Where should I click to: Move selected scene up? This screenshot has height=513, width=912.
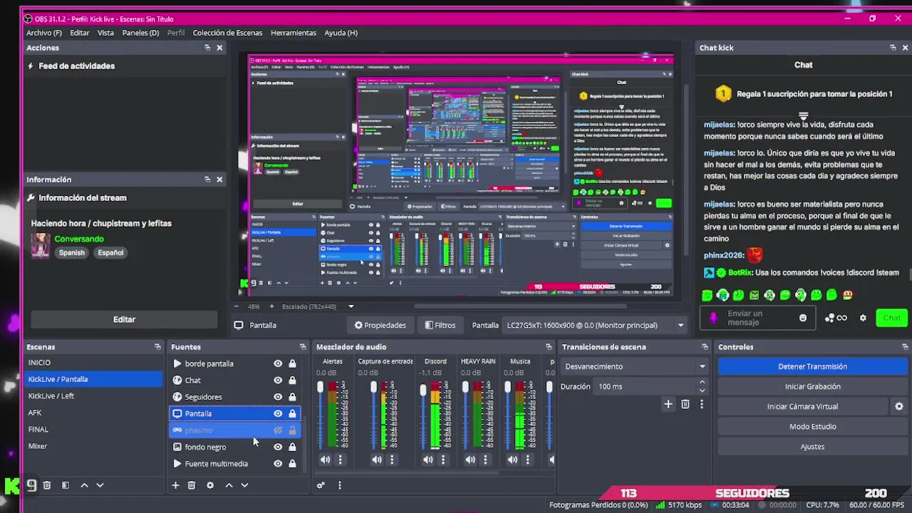pyautogui.click(x=84, y=485)
